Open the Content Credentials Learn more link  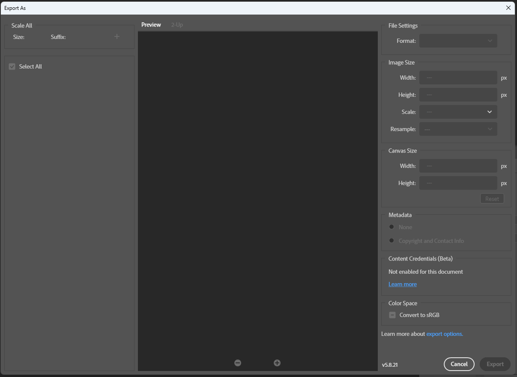[402, 284]
